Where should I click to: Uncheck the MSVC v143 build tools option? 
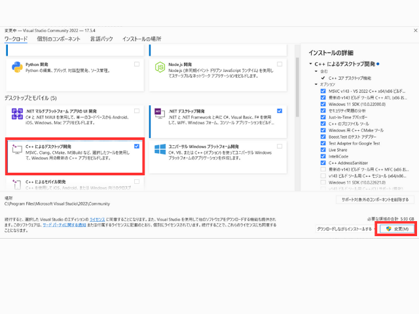pyautogui.click(x=323, y=91)
